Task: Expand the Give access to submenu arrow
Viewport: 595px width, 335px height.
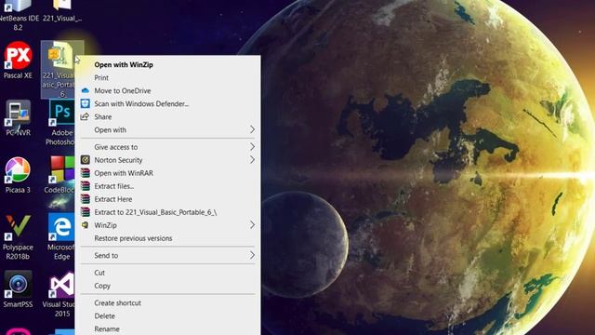Action: (x=252, y=147)
